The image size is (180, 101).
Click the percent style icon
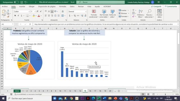click(x=75, y=16)
